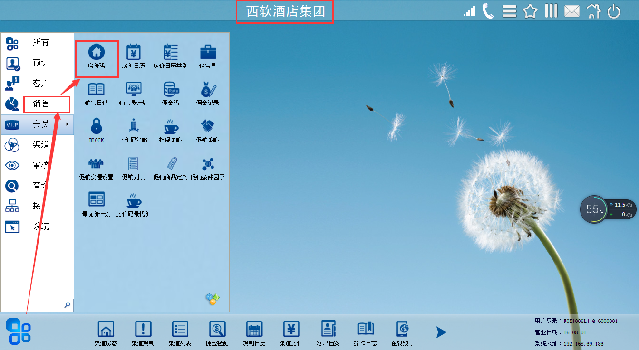Click the 用户登录 FOX[006L] text
This screenshot has height=350, width=639.
pos(576,321)
